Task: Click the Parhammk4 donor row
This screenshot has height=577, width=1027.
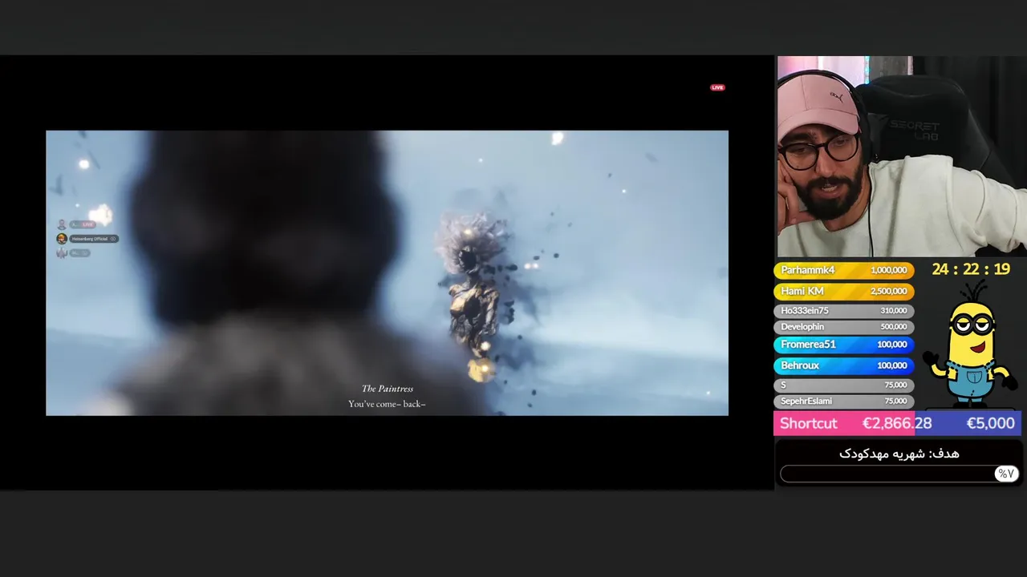Action: pos(843,271)
